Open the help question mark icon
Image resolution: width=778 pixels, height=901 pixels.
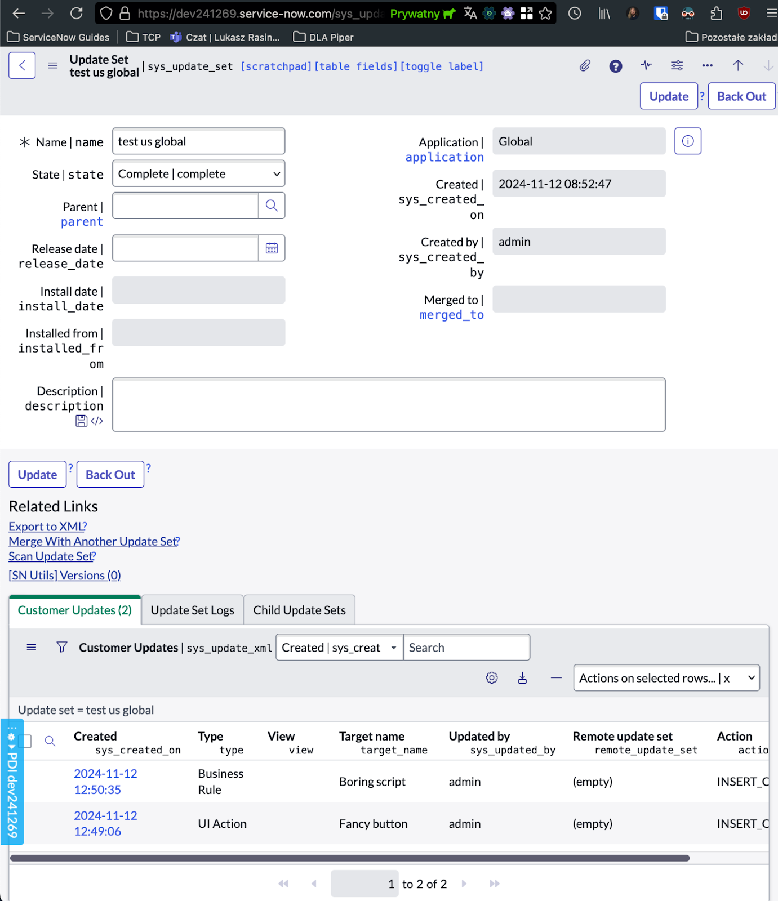615,66
